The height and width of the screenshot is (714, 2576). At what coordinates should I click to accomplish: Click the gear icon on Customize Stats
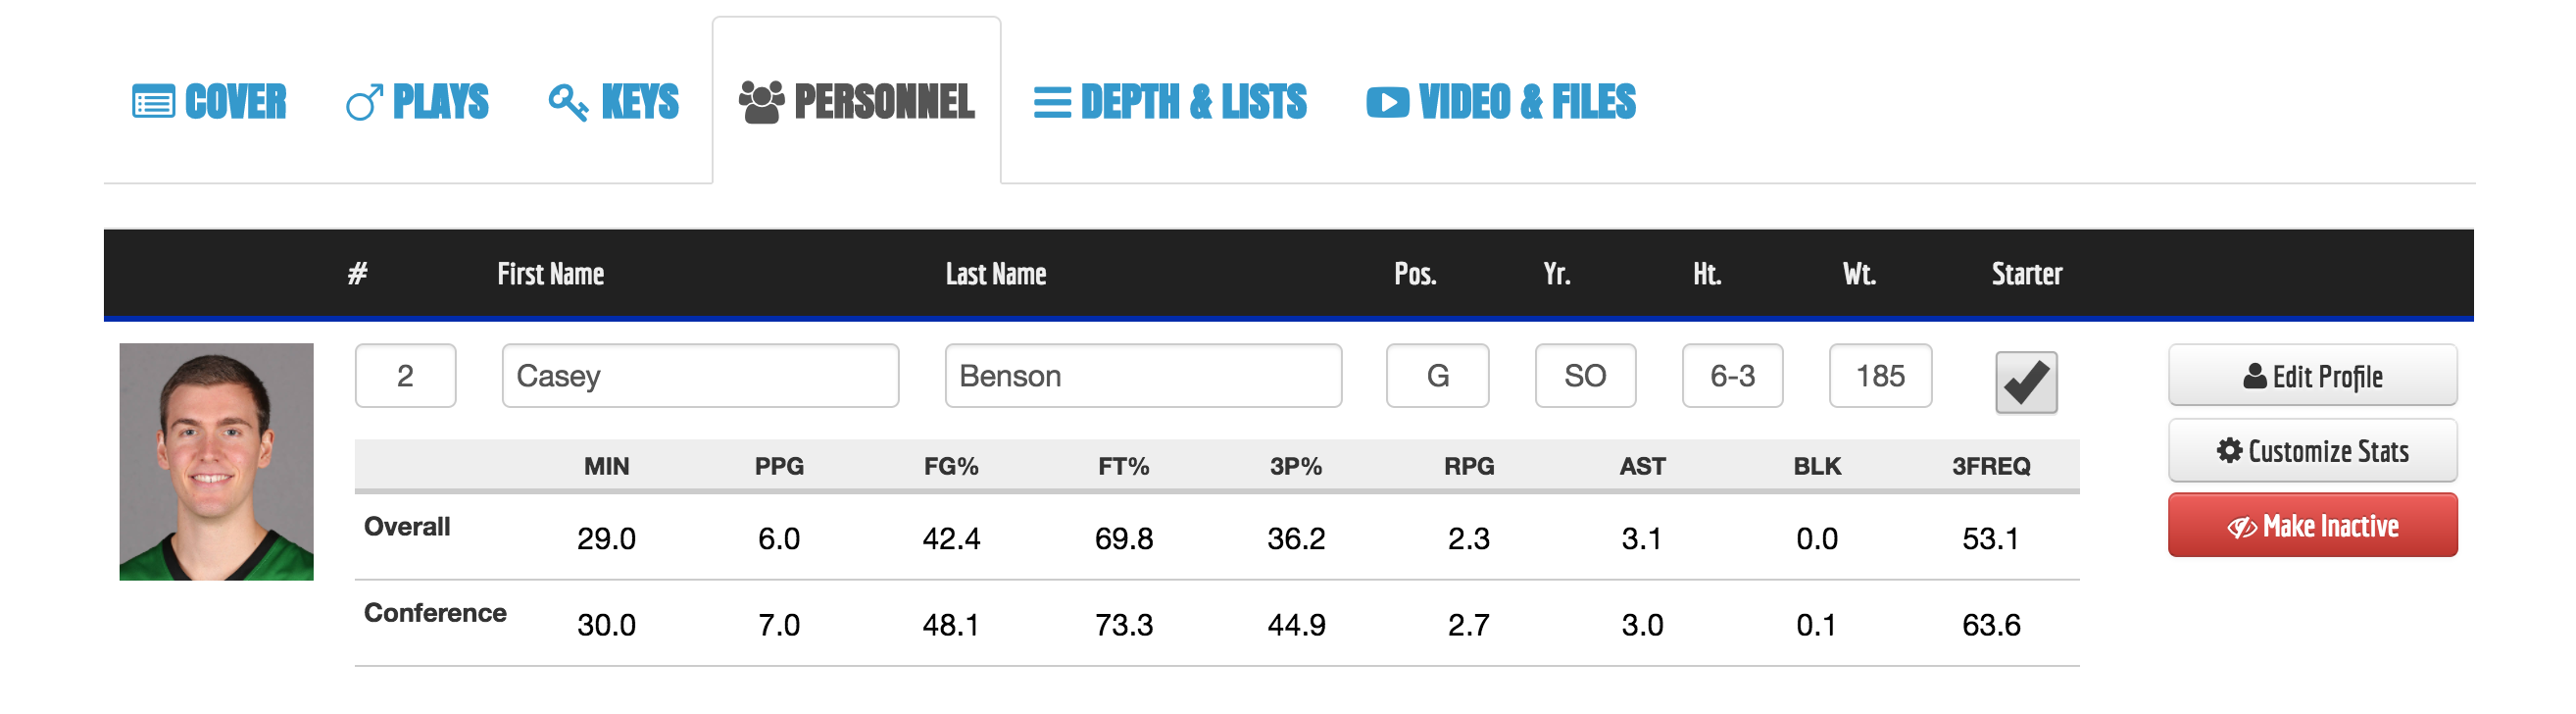click(x=2229, y=451)
